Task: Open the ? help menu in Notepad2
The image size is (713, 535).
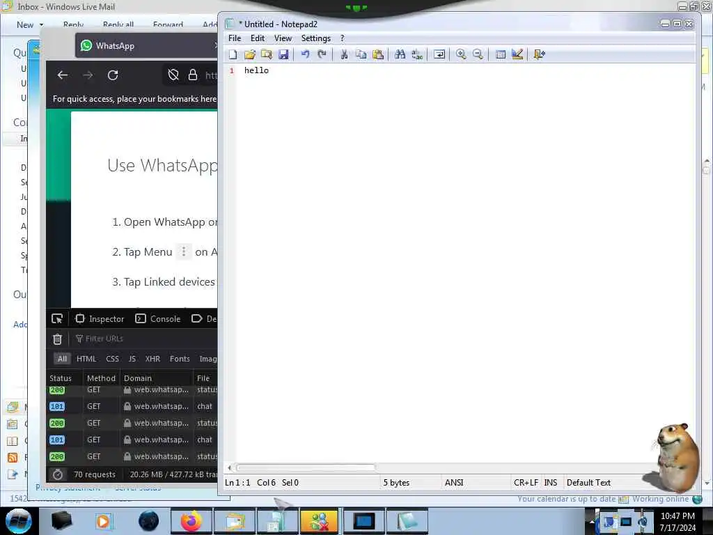Action: click(343, 38)
